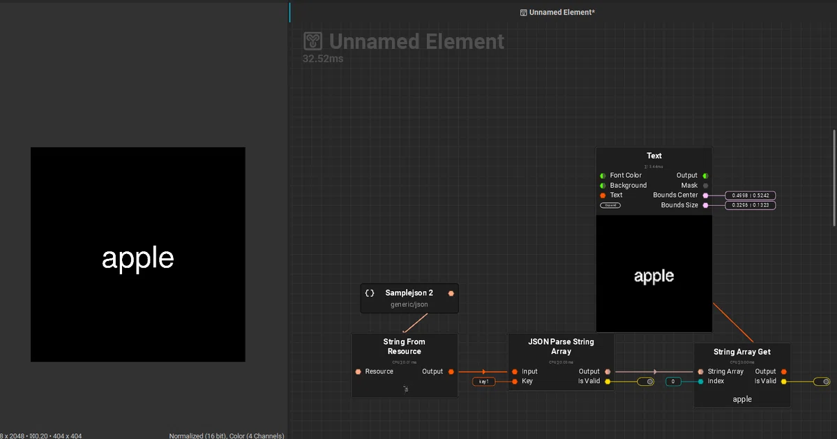Click the Bounds Size value 0.3296 | 0.1323

[x=751, y=205]
